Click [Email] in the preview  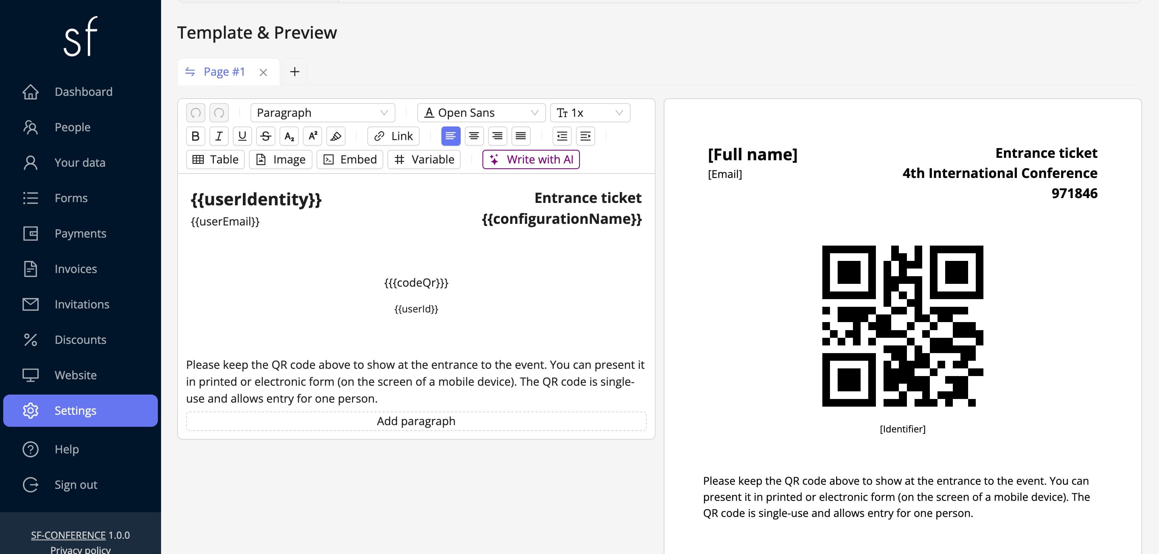click(725, 174)
